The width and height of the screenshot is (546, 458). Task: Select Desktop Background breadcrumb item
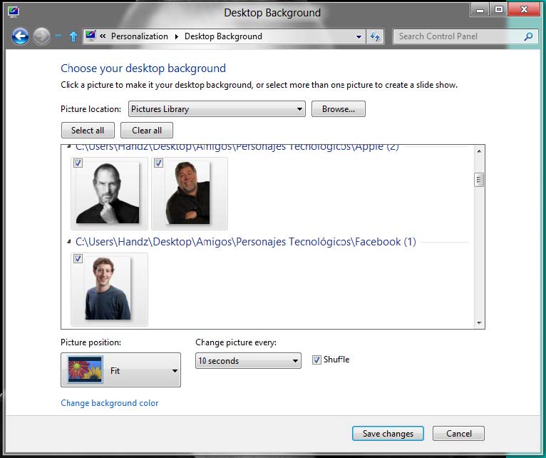[223, 36]
